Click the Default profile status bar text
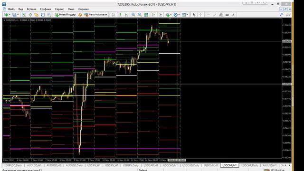304x171 pixels. point(143,170)
